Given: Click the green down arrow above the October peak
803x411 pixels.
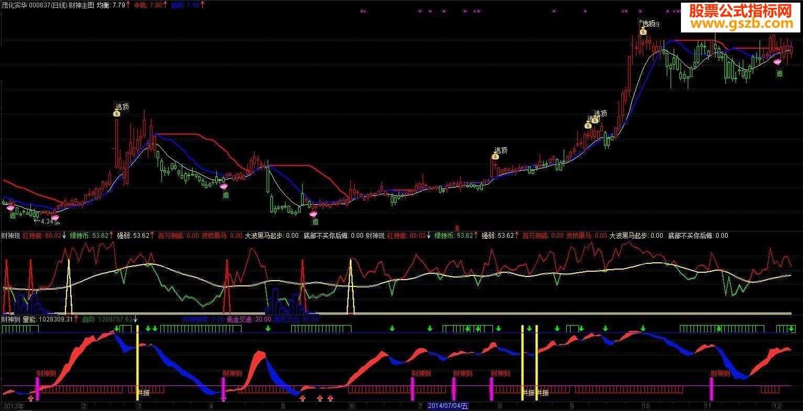Looking at the screenshot, I should pyautogui.click(x=643, y=329).
